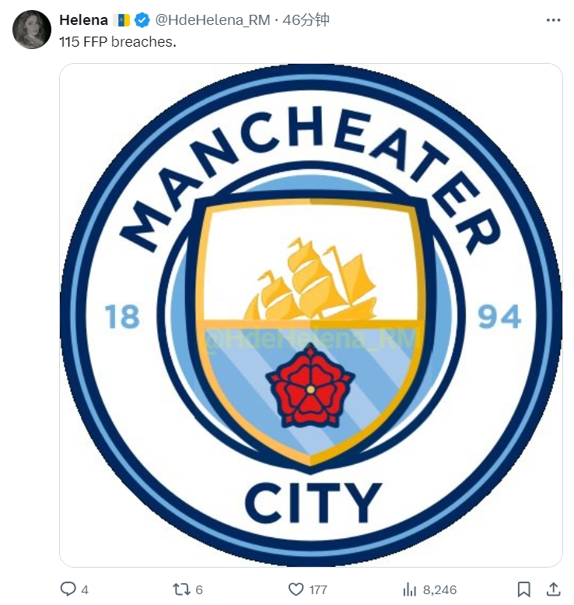
Task: Open the tweet via the 46分钟 timestamp
Action: 306,20
